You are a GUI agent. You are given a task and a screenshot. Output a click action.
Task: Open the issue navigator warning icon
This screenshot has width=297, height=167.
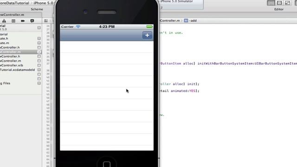[4, 21]
